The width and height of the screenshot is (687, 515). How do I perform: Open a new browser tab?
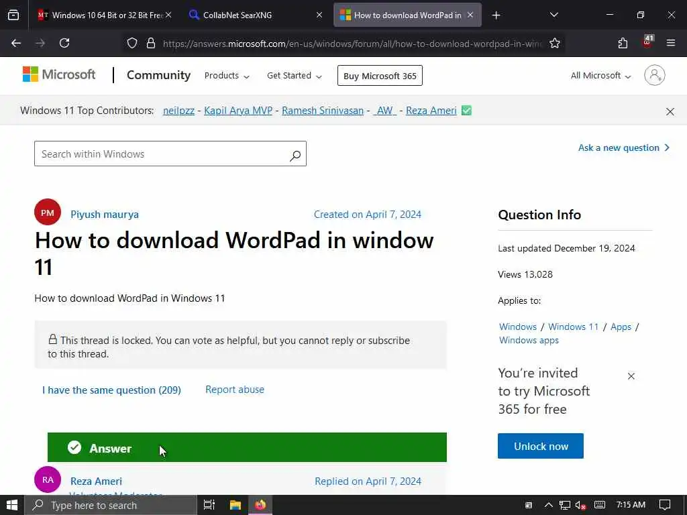point(496,15)
